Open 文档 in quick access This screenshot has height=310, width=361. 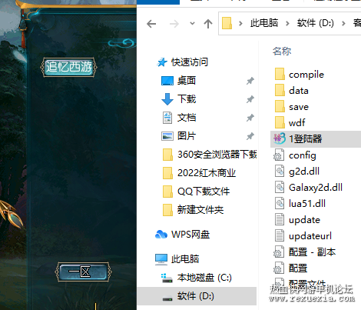tap(187, 118)
